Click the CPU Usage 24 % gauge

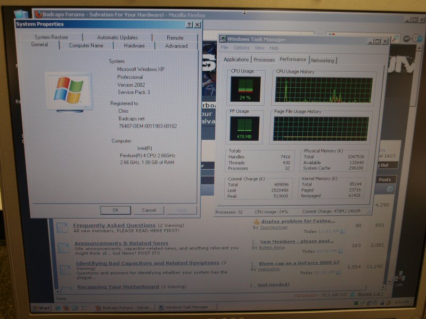[x=245, y=89]
